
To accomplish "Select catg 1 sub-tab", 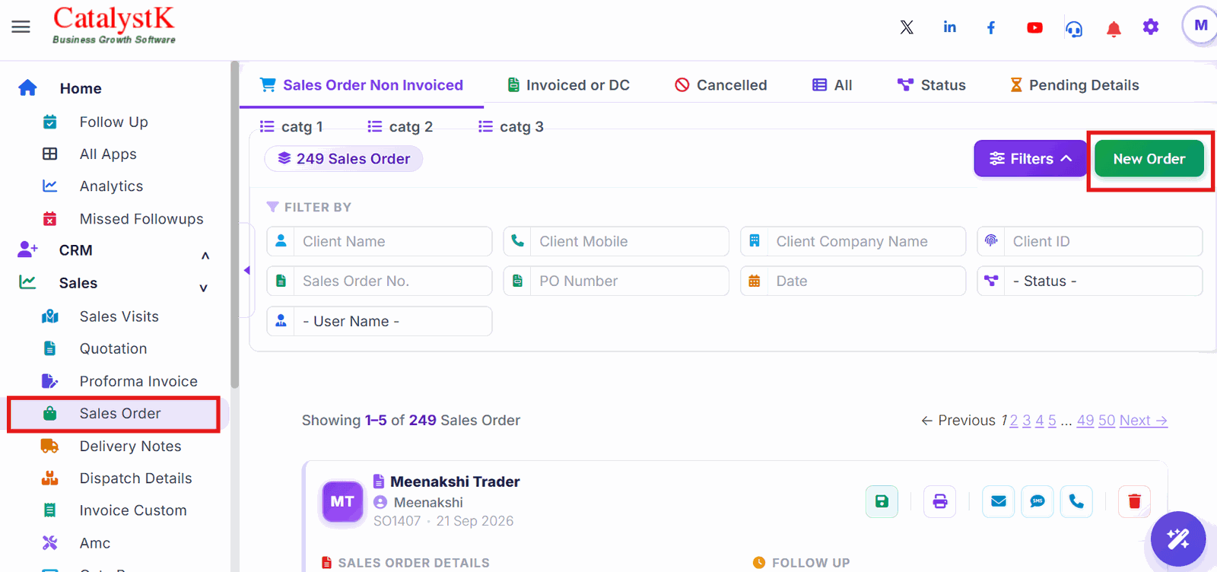I will (x=291, y=126).
